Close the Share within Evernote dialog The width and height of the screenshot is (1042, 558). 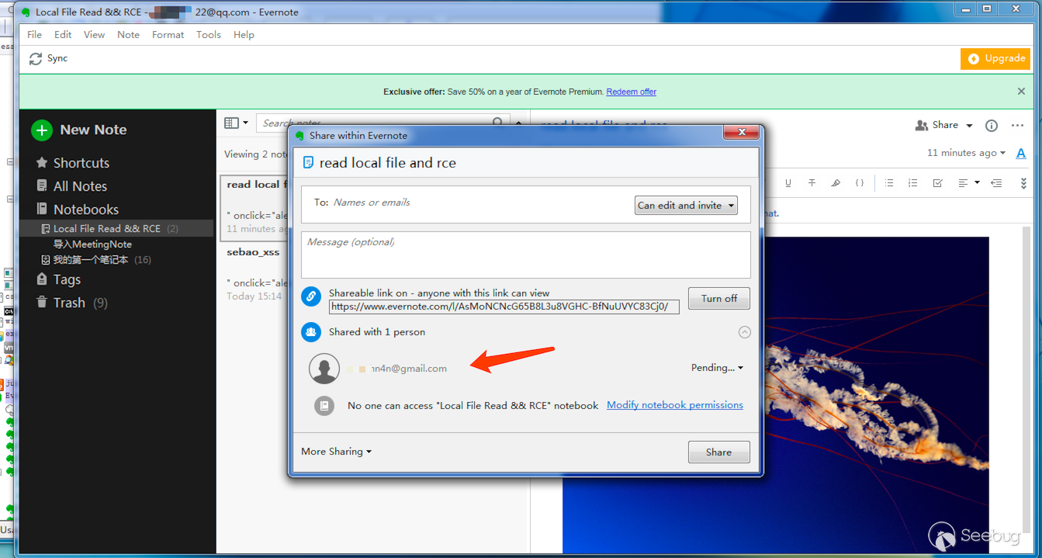point(742,133)
